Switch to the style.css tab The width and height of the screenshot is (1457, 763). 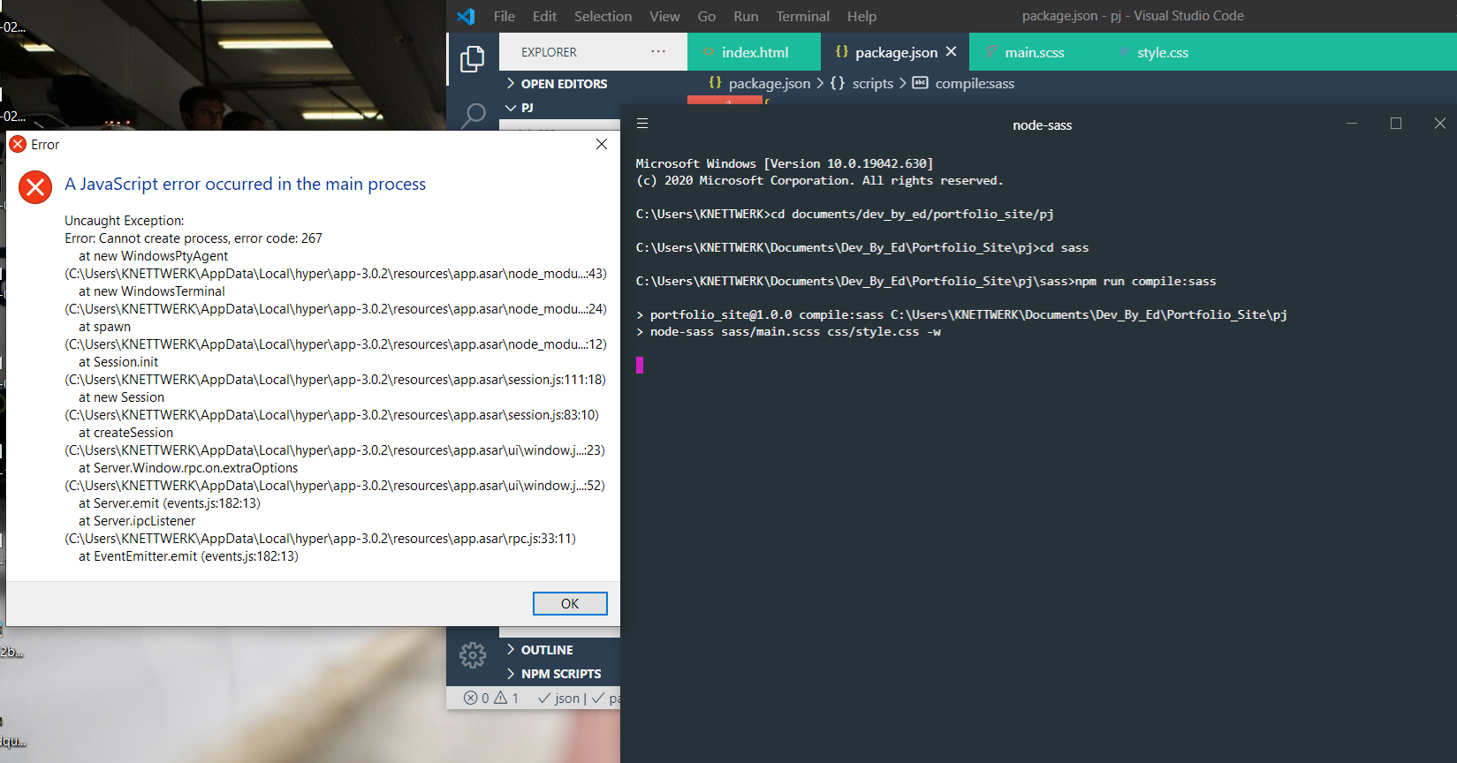(x=1162, y=52)
